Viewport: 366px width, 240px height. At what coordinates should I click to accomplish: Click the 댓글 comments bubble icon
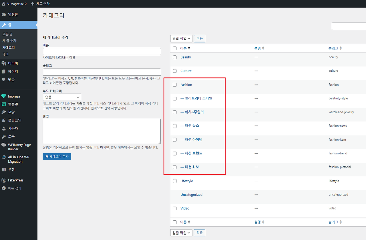coord(4,80)
